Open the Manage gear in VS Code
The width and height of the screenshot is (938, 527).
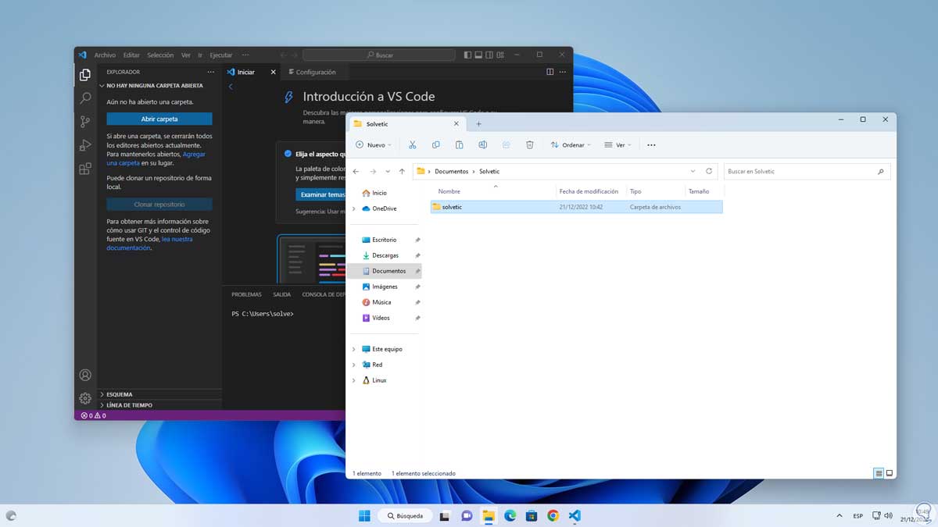[85, 399]
